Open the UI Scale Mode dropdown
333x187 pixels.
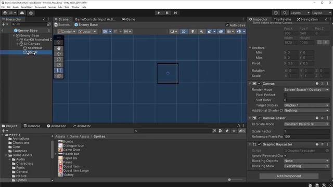click(x=306, y=124)
